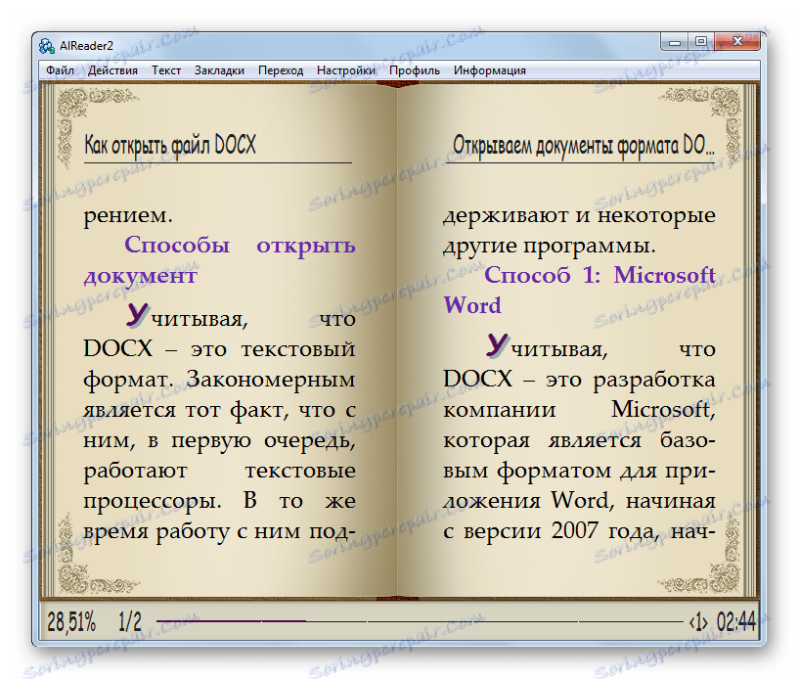Image resolution: width=799 pixels, height=679 pixels.
Task: Click the drop cap 'У' on the left page
Action: coord(137,314)
